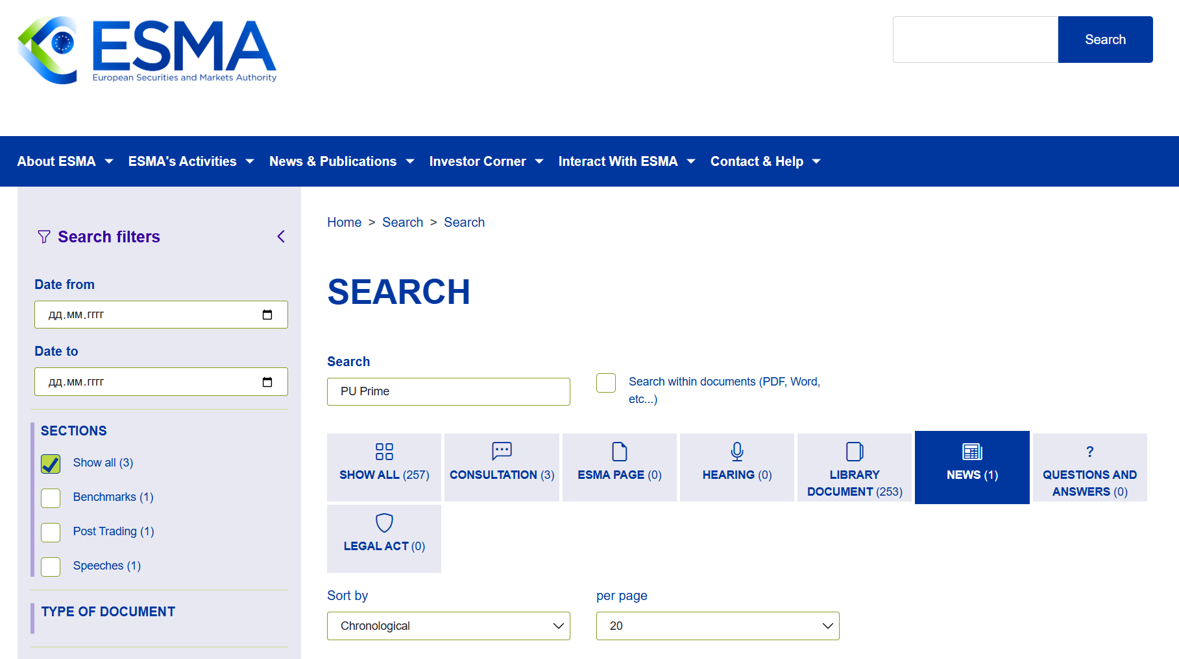Screen dimensions: 1179x659
Task: Open the Date from calendar picker icon
Action: coord(267,315)
